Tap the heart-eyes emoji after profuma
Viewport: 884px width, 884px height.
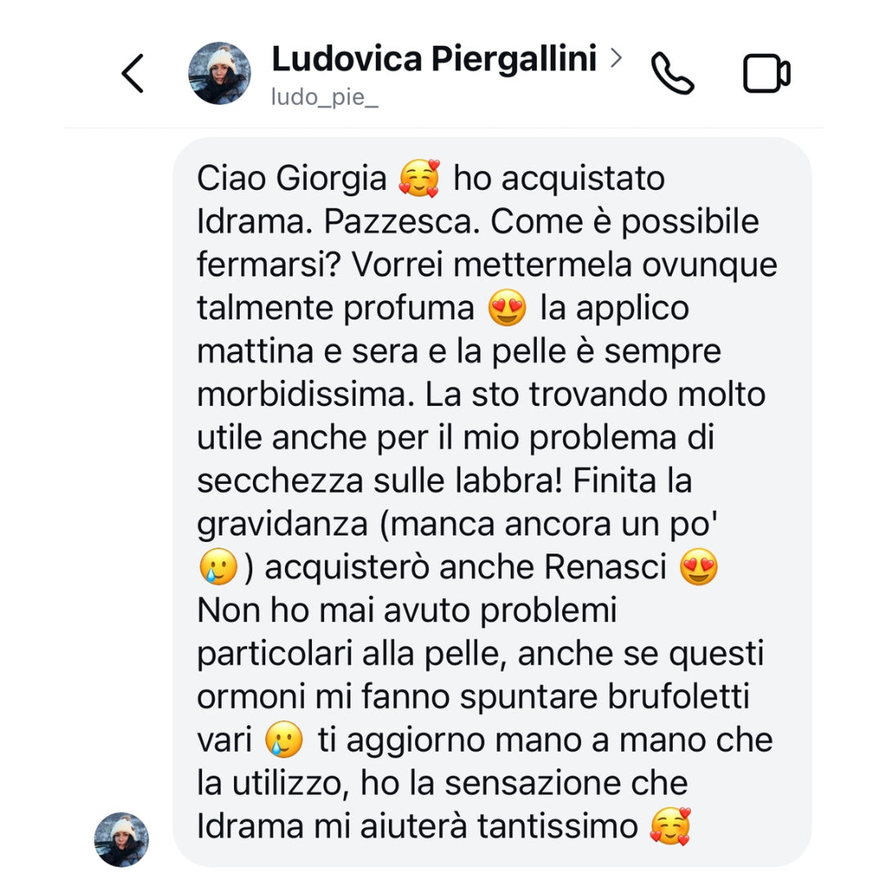507,308
